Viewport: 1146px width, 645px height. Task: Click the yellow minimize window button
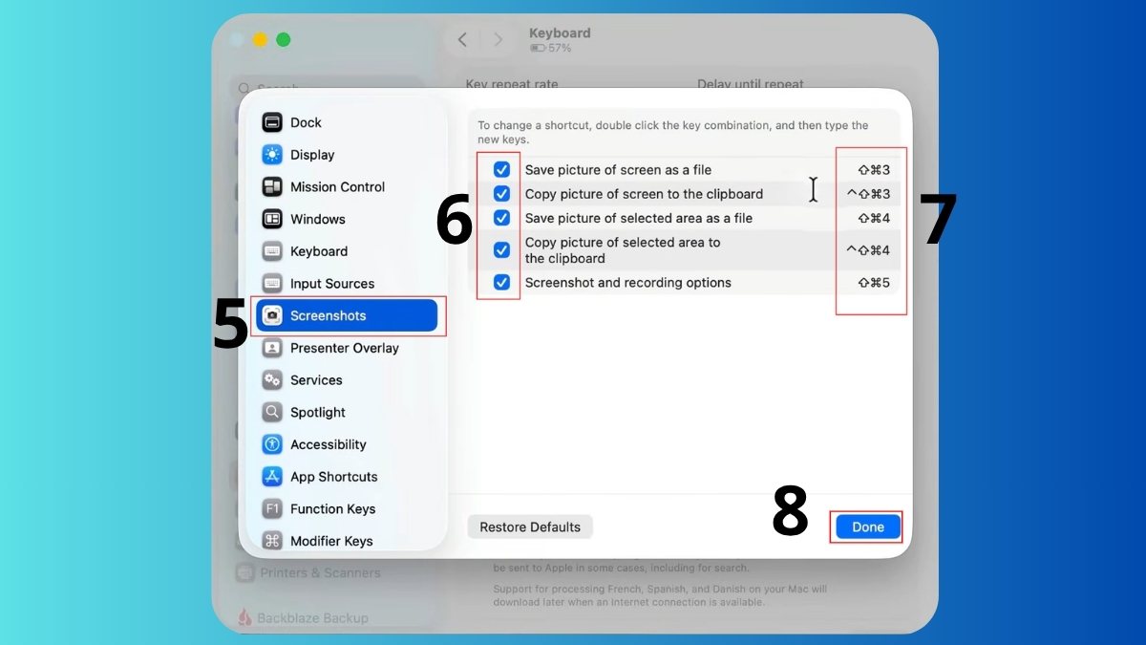coord(260,40)
